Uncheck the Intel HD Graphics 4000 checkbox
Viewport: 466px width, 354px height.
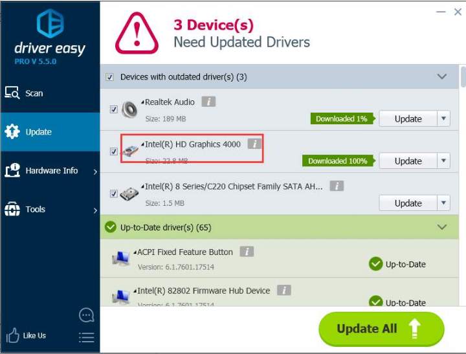(x=113, y=151)
